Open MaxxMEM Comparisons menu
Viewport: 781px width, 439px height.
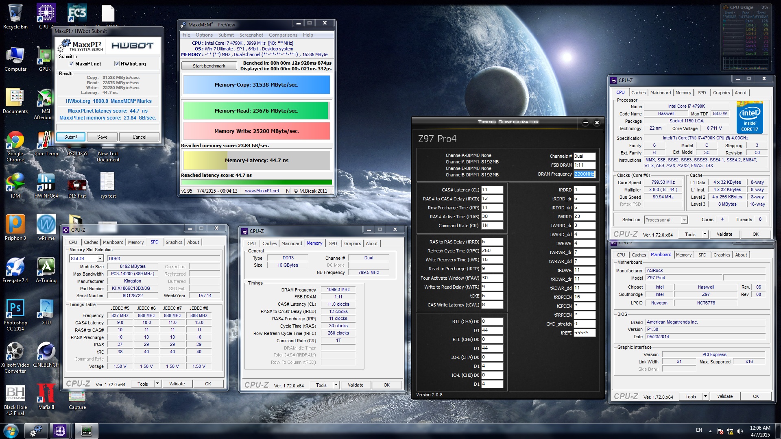pyautogui.click(x=283, y=35)
